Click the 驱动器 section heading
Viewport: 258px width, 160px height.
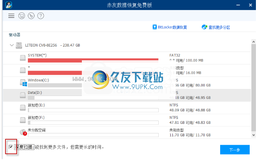click(x=15, y=35)
